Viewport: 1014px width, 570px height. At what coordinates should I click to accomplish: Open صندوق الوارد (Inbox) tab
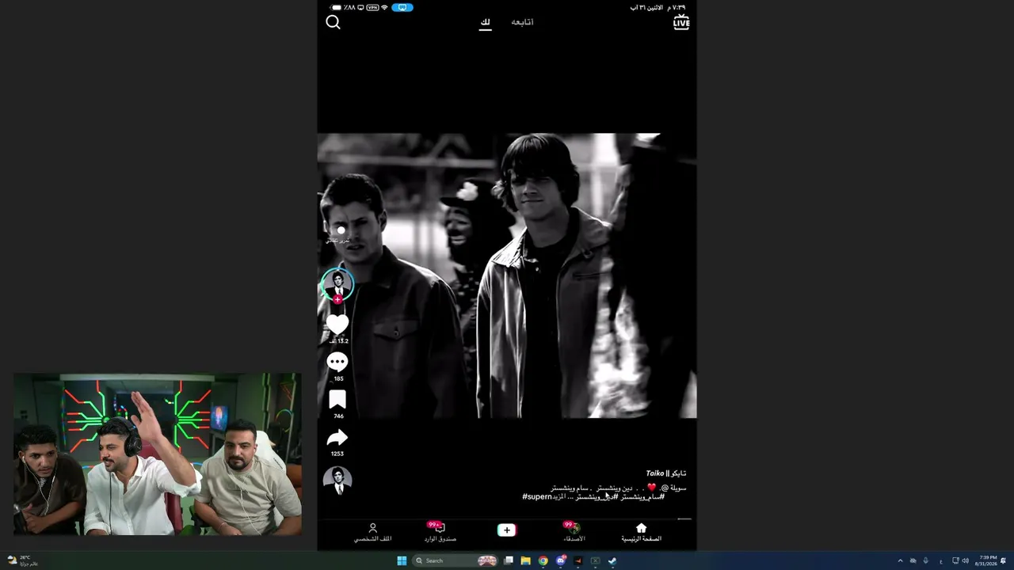point(440,533)
